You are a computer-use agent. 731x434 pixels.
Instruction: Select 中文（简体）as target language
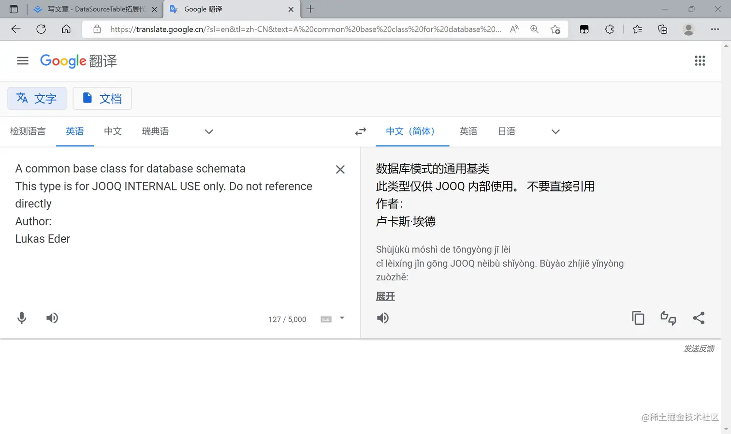click(x=412, y=131)
